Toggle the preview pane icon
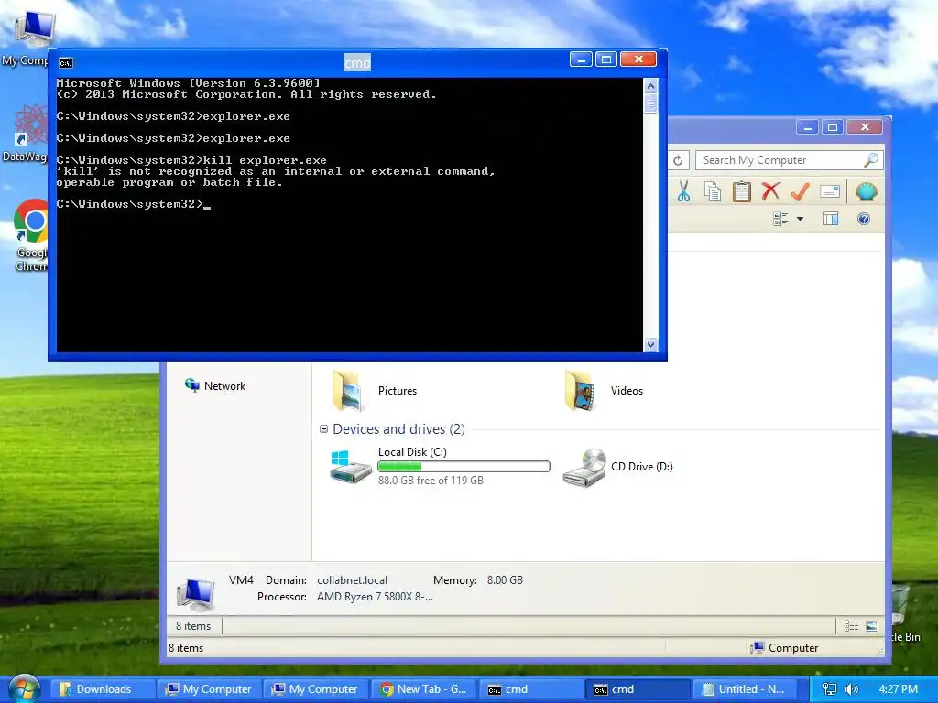The image size is (938, 703). point(830,219)
